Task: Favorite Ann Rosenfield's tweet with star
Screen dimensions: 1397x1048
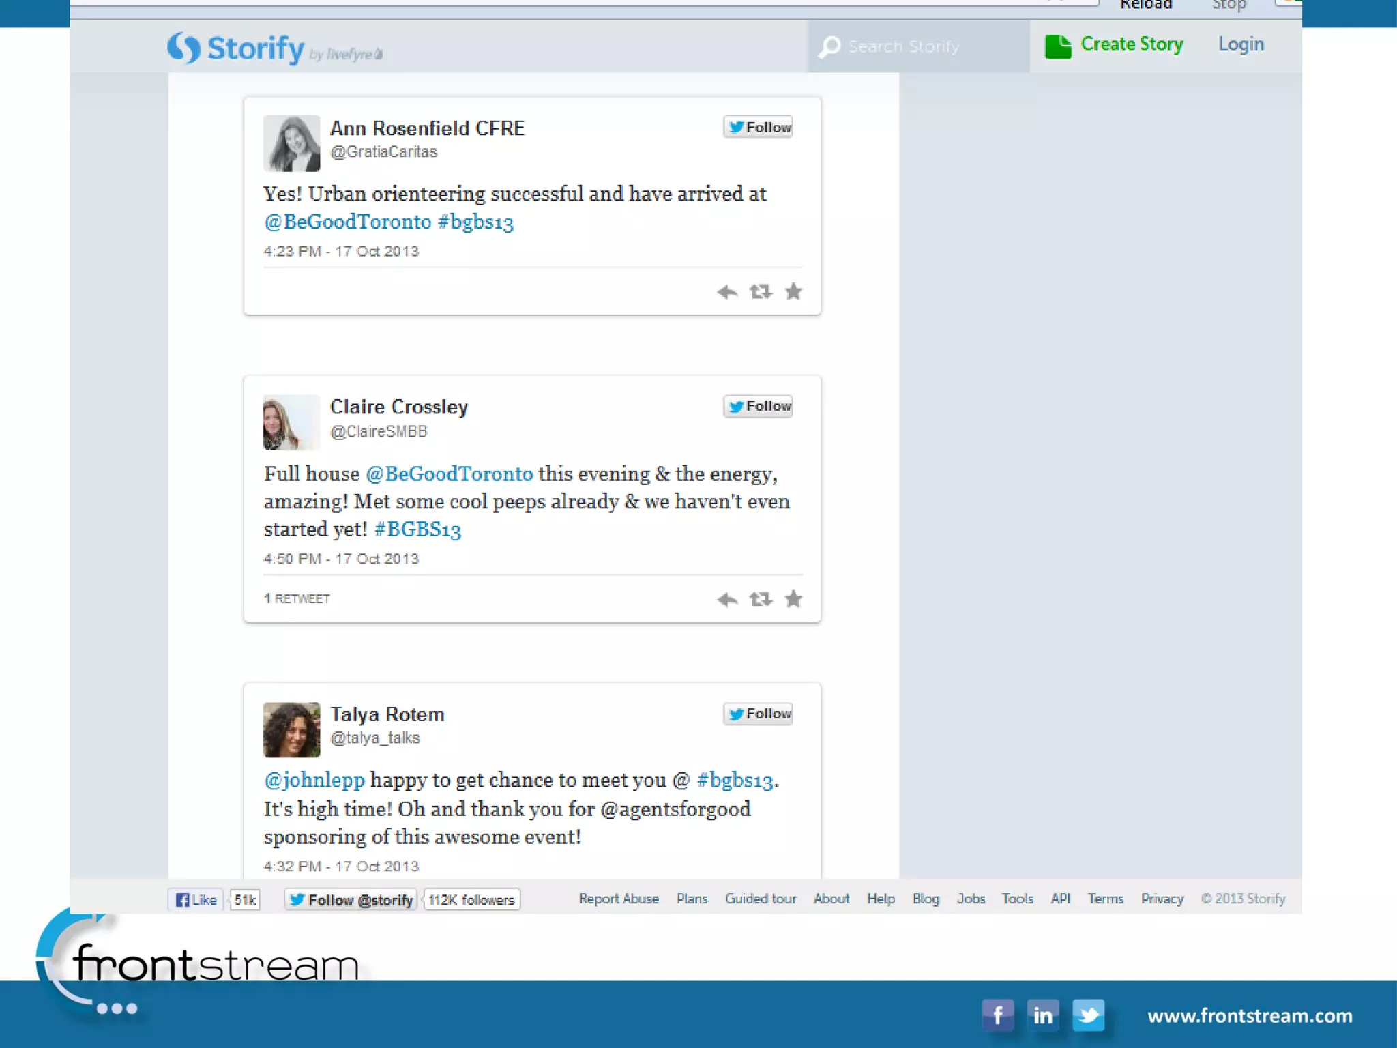Action: coord(793,292)
